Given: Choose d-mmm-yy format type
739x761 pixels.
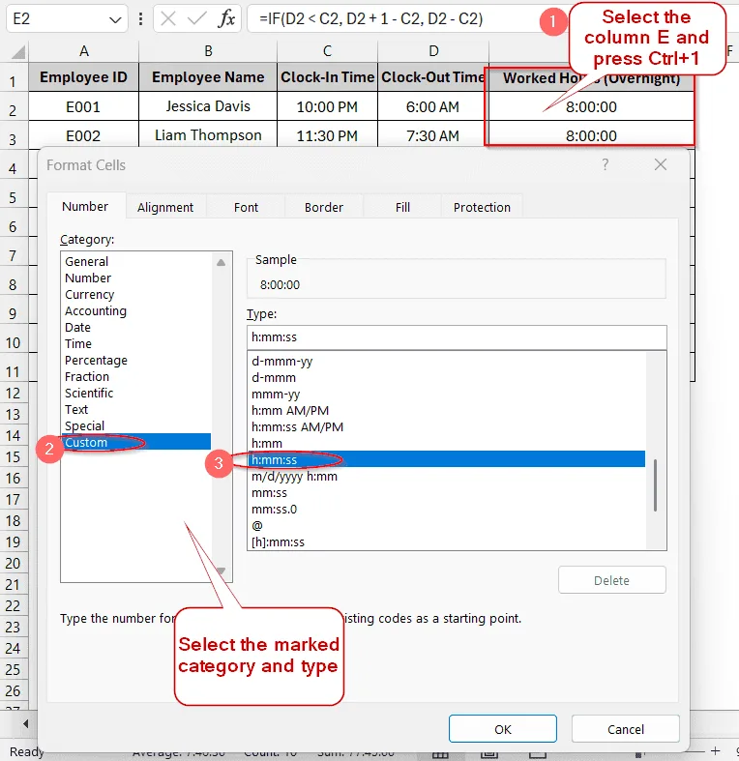Looking at the screenshot, I should pos(447,361).
